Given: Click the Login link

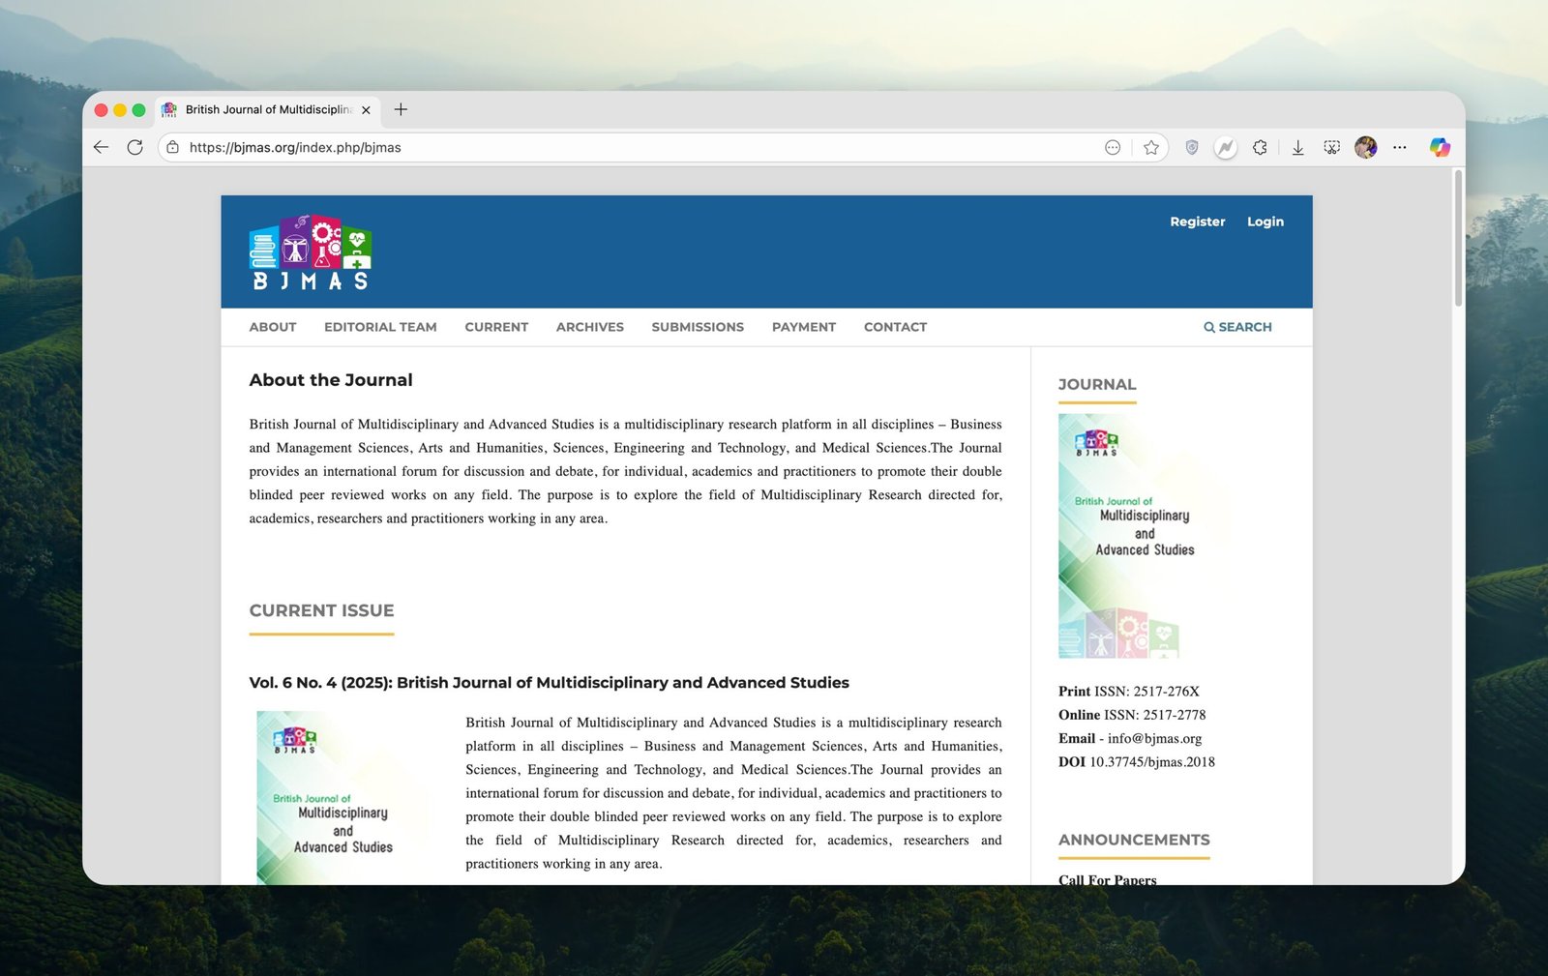Looking at the screenshot, I should (1265, 222).
